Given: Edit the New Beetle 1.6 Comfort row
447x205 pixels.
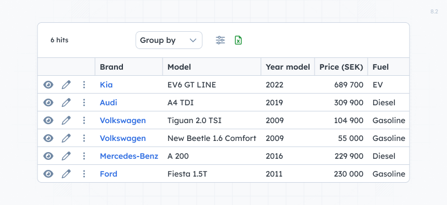Looking at the screenshot, I should click(x=66, y=138).
